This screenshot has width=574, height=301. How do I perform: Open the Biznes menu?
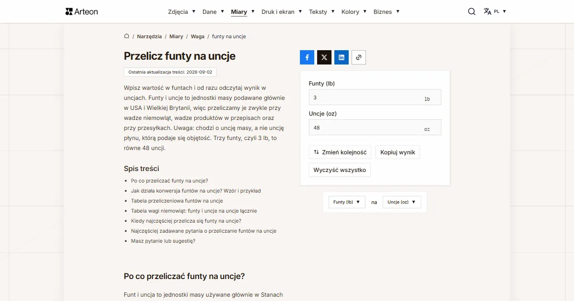click(x=383, y=12)
